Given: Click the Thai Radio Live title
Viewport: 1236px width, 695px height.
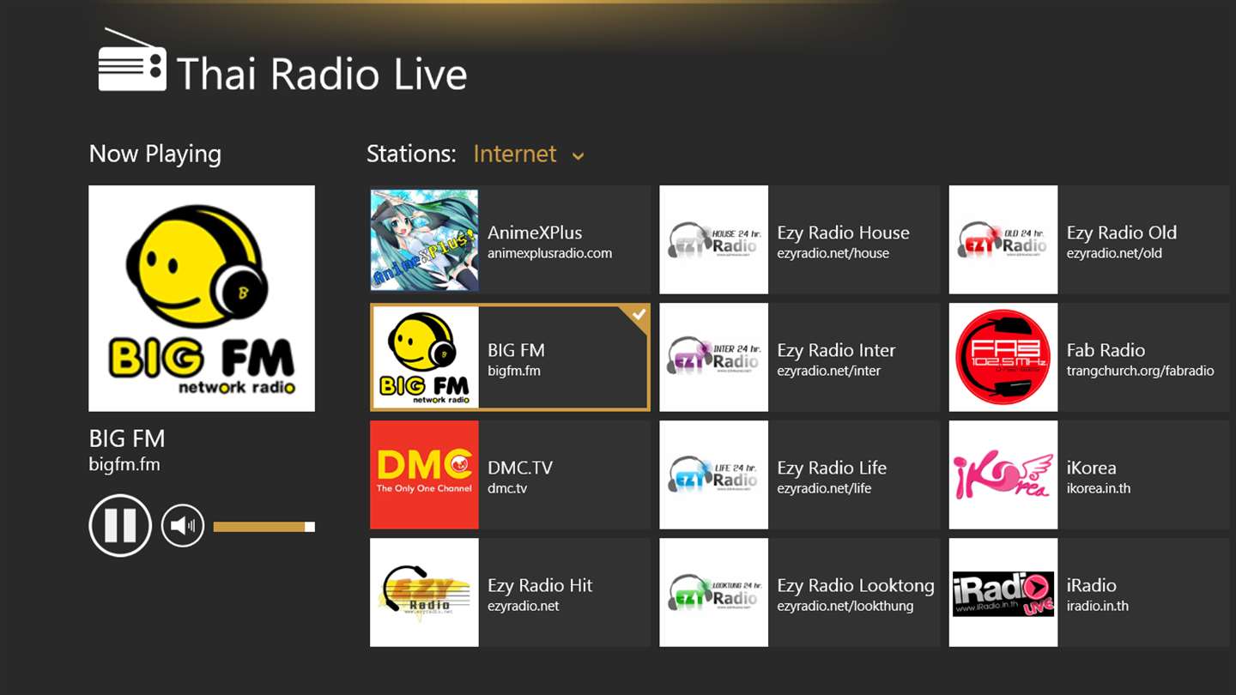Looking at the screenshot, I should coord(322,74).
